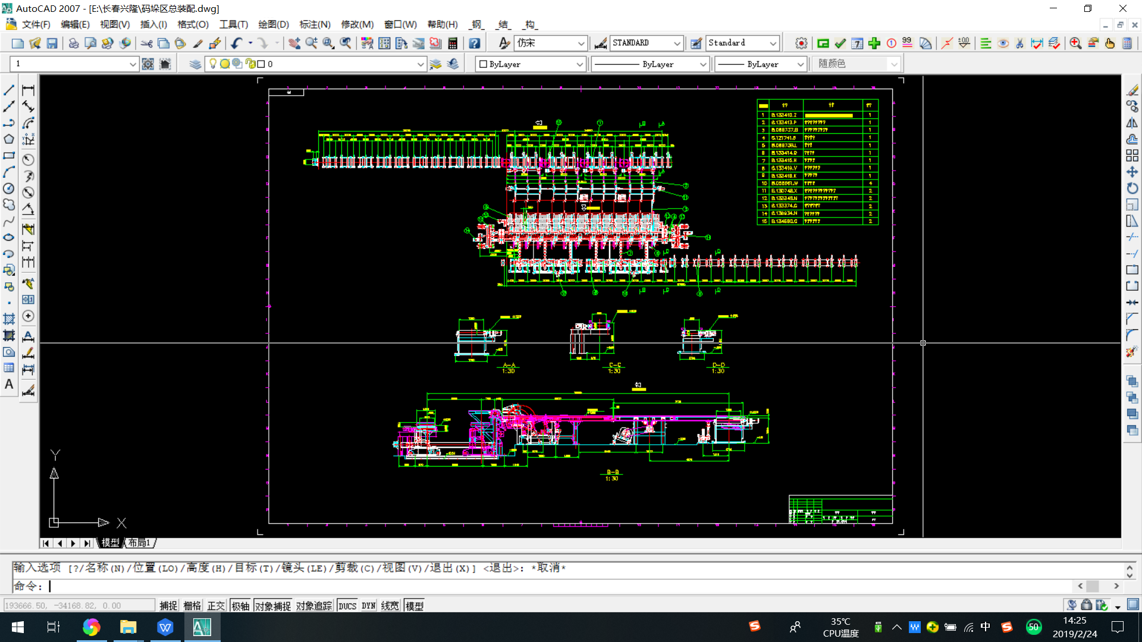
Task: Click the Help question mark icon
Action: (x=474, y=43)
